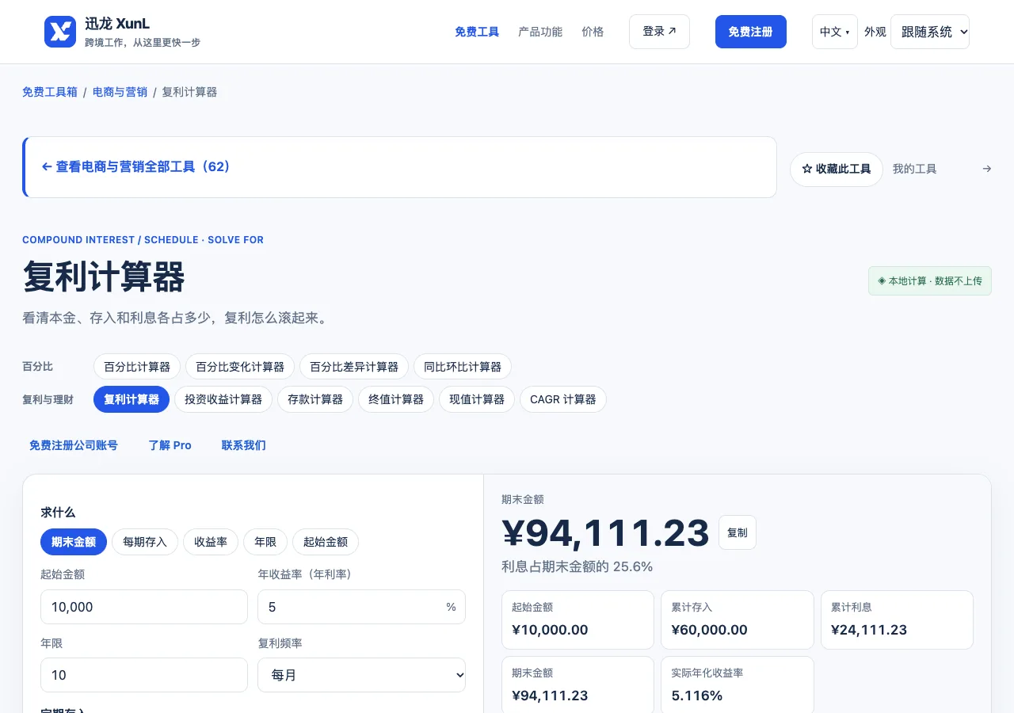Switch to the 存款计算器 tool
This screenshot has width=1014, height=713.
[315, 399]
